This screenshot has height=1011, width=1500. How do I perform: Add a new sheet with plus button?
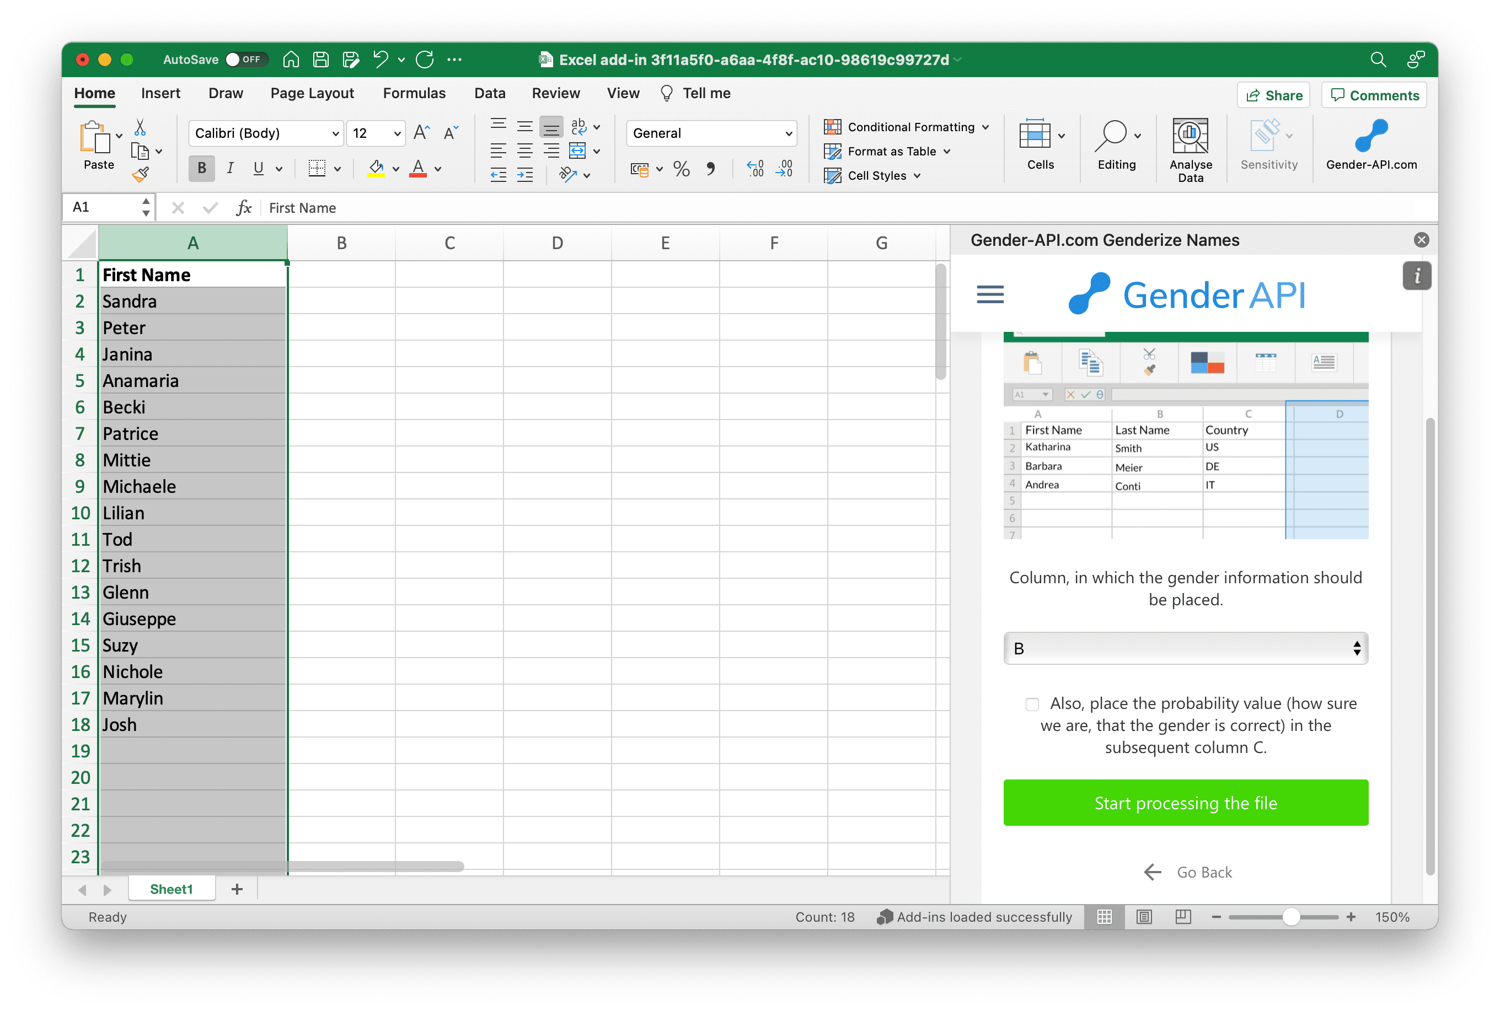(237, 889)
